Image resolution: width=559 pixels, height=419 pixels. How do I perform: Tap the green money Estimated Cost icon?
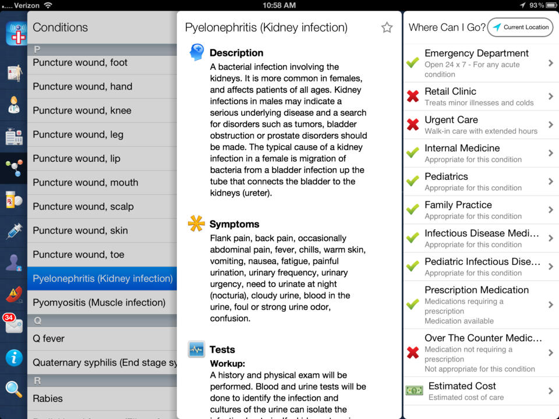414,391
